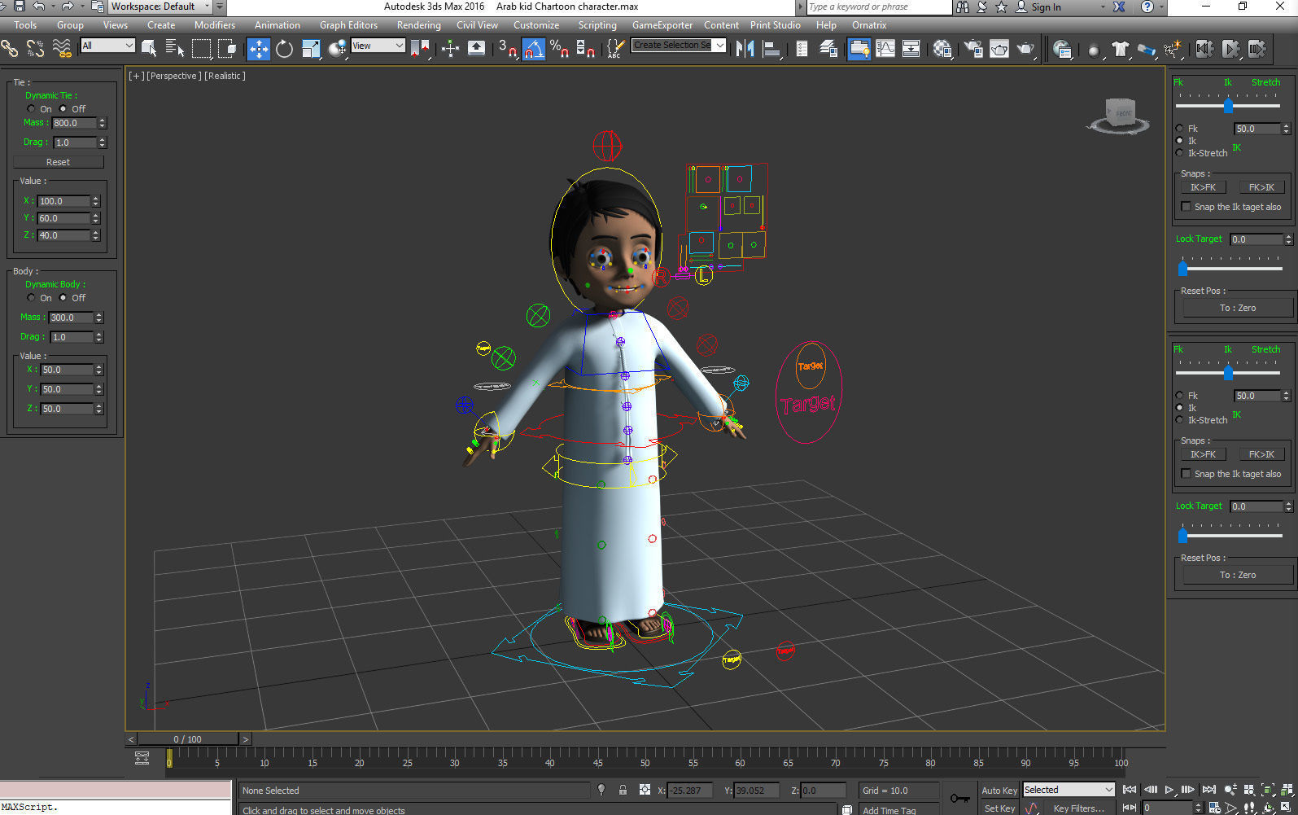1298x815 pixels.
Task: Toggle the Percent Snap icon
Action: pyautogui.click(x=559, y=49)
